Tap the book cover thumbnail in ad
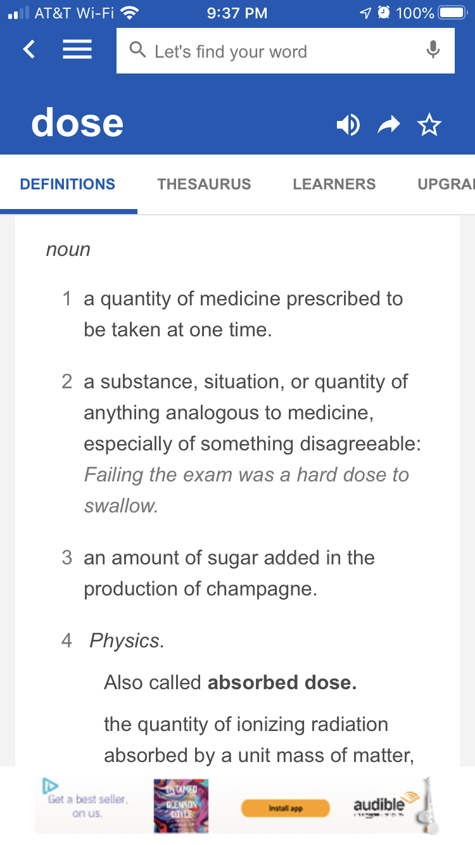475x845 pixels. (181, 806)
